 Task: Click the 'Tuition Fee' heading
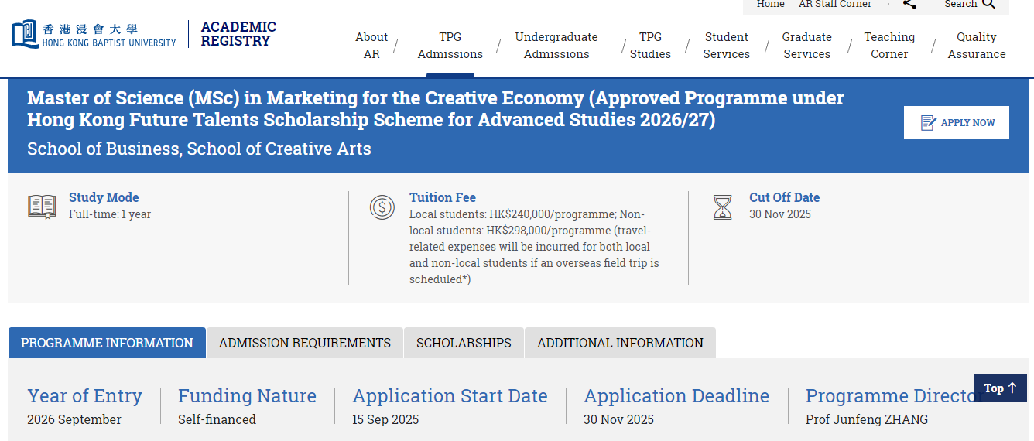(x=443, y=197)
